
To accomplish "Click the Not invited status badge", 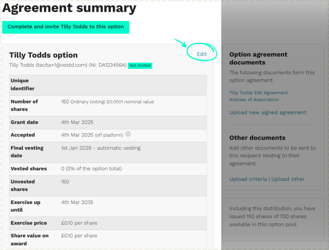I will click(140, 66).
